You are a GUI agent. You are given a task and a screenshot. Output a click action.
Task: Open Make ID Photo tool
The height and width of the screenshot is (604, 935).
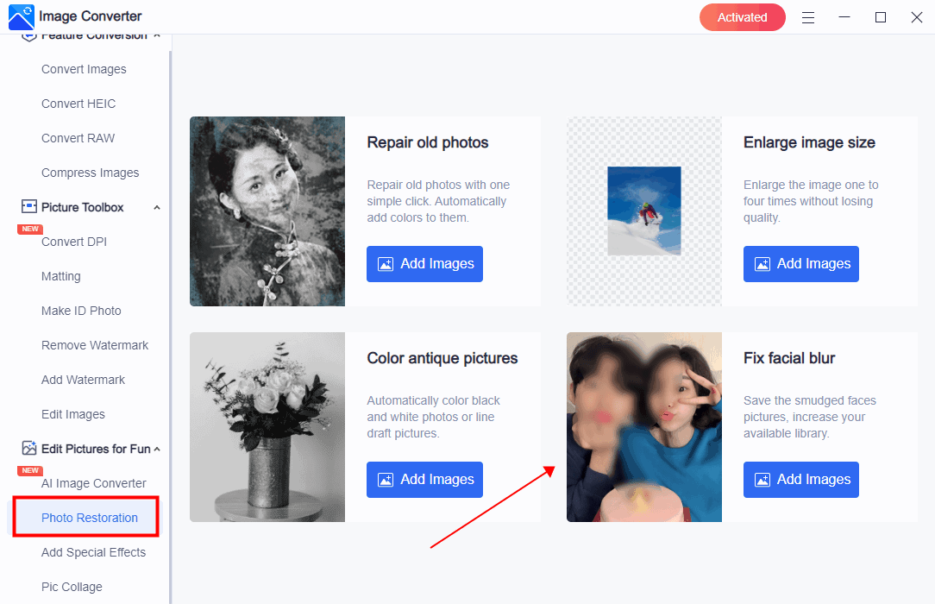[81, 311]
